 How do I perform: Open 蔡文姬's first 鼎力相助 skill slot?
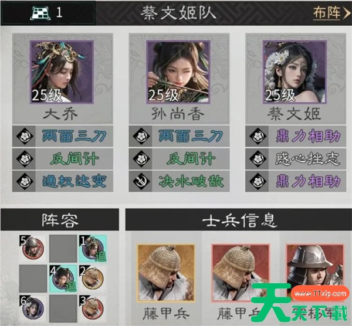click(x=296, y=136)
